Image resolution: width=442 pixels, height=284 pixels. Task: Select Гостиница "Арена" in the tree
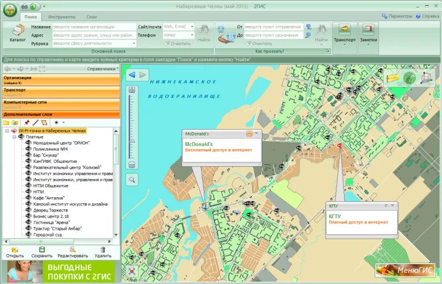tap(51, 223)
